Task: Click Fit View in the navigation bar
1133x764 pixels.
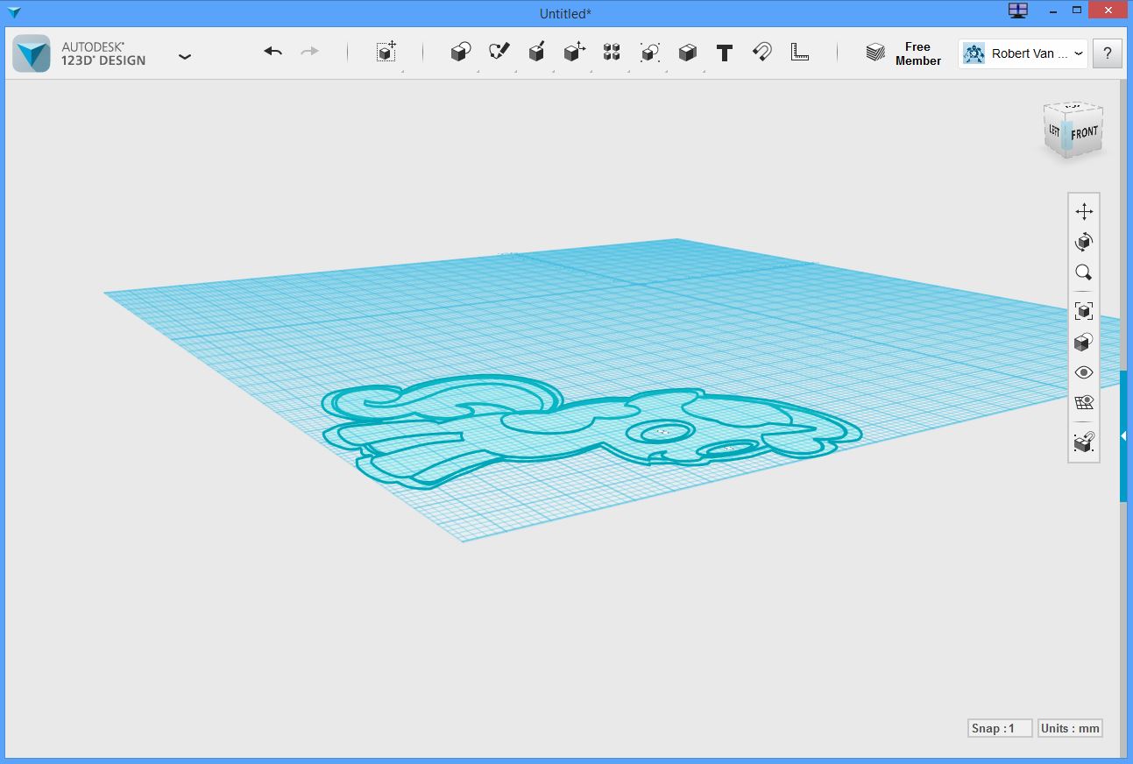Action: click(1084, 310)
